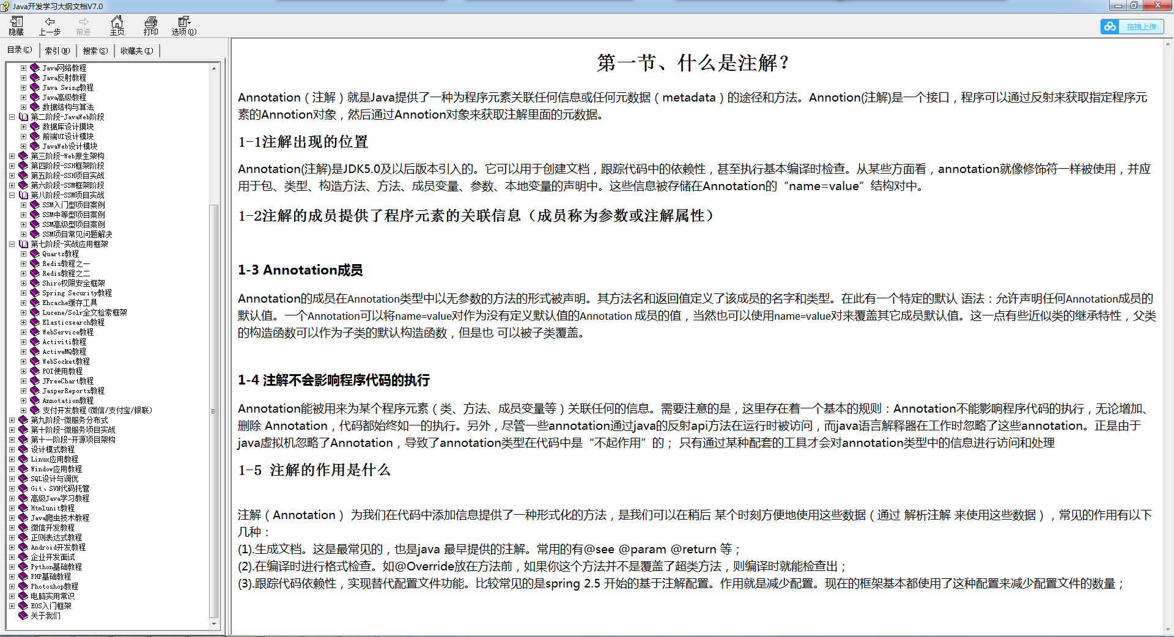Expand the 数据库设计模块 node
The width and height of the screenshot is (1174, 637).
pyautogui.click(x=23, y=127)
